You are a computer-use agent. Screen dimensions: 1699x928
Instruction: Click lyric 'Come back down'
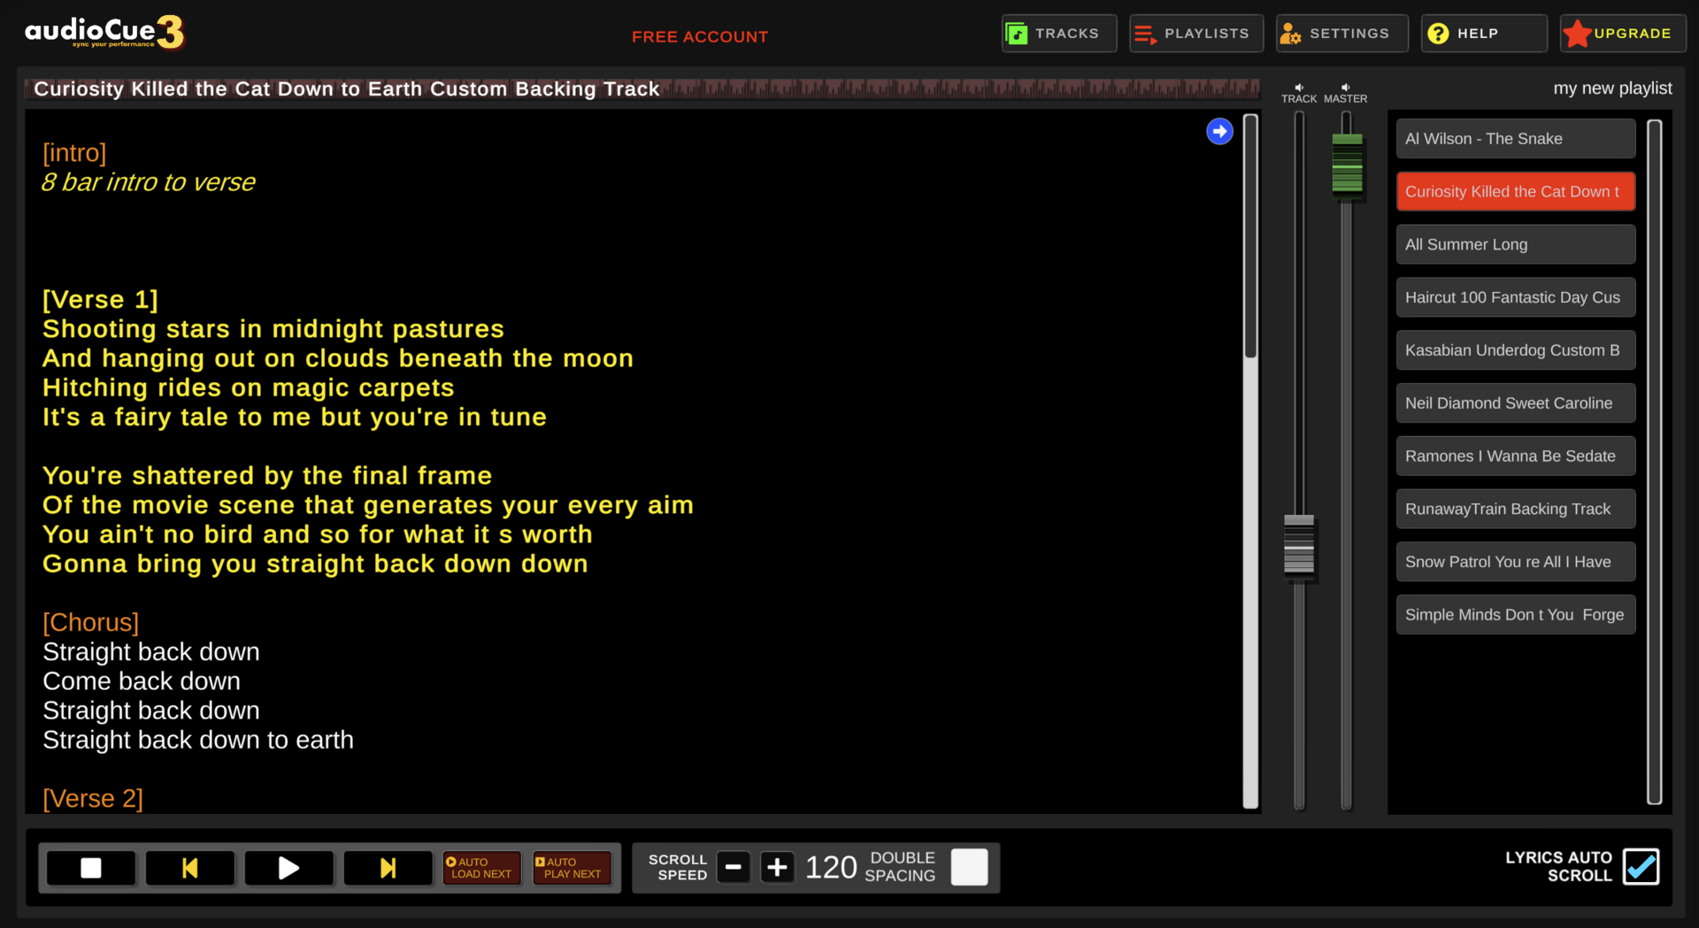142,681
